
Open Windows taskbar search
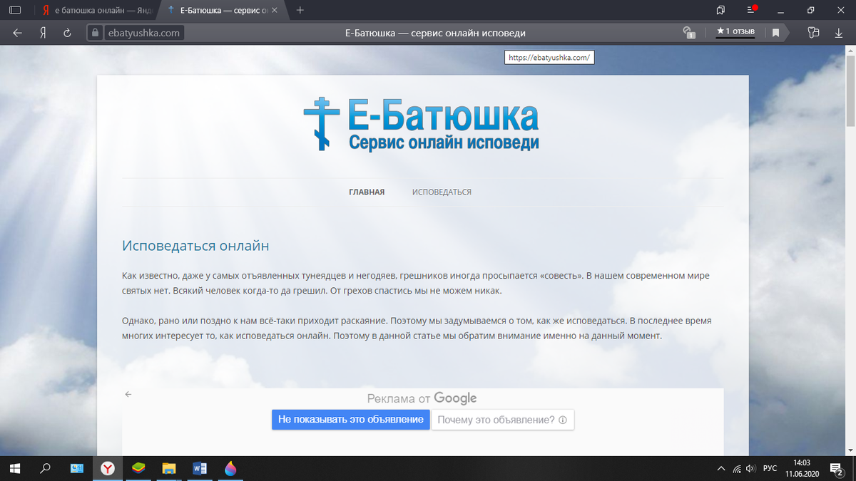click(45, 468)
